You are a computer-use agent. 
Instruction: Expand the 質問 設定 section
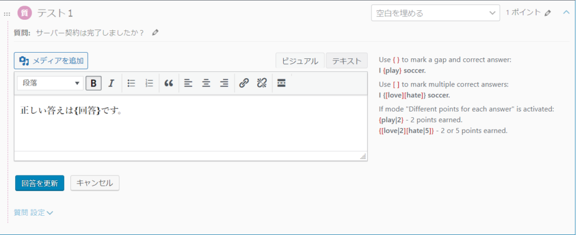[33, 212]
